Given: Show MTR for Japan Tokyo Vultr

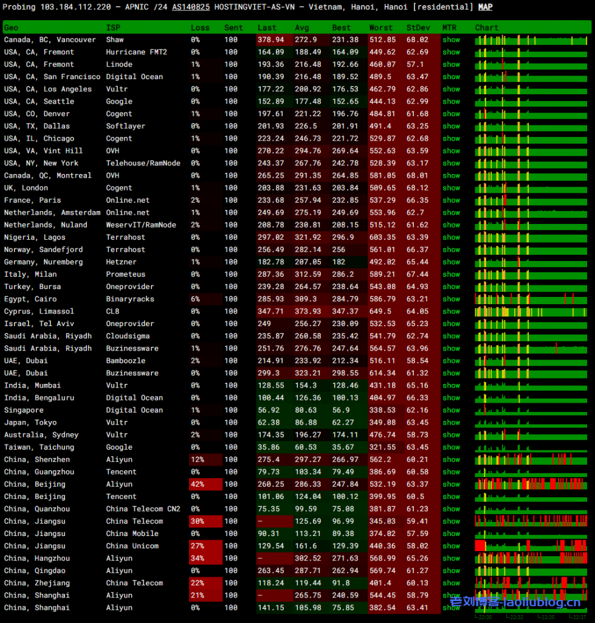Looking at the screenshot, I should coord(451,422).
